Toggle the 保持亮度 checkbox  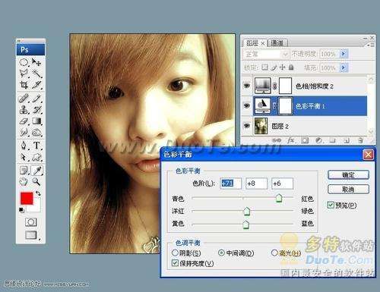tap(175, 263)
